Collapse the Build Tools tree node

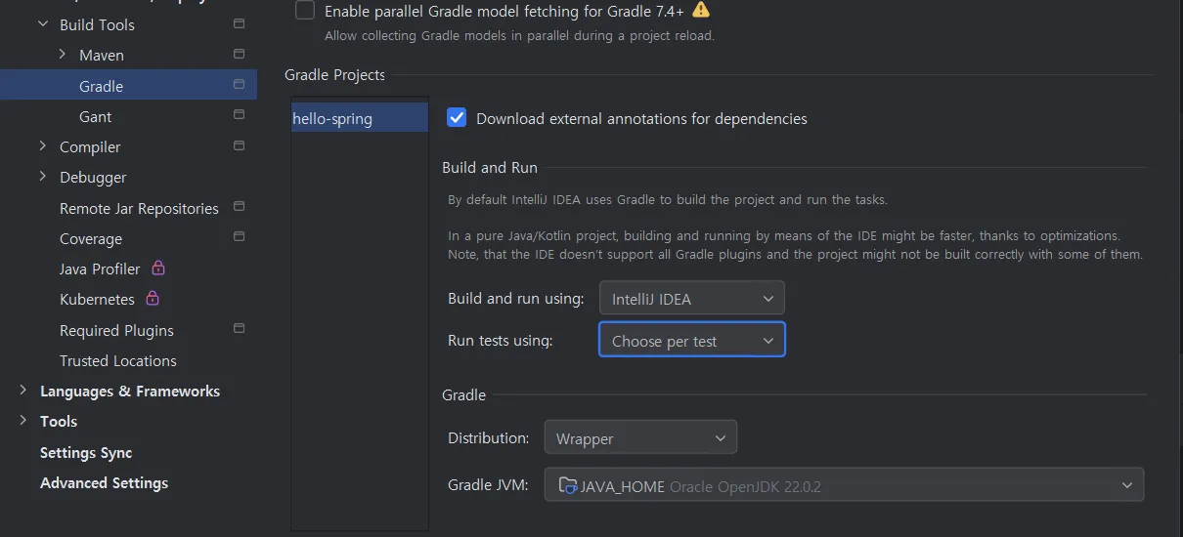point(43,23)
